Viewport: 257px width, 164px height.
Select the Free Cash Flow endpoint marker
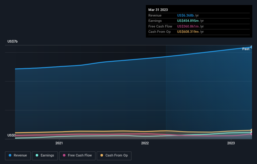pos(252,134)
